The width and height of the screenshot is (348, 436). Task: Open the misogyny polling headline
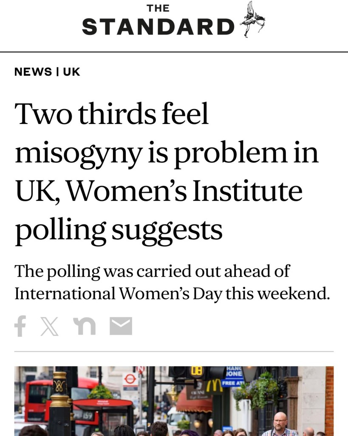[166, 172]
